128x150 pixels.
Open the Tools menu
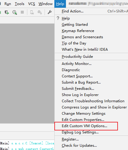(20, 4)
